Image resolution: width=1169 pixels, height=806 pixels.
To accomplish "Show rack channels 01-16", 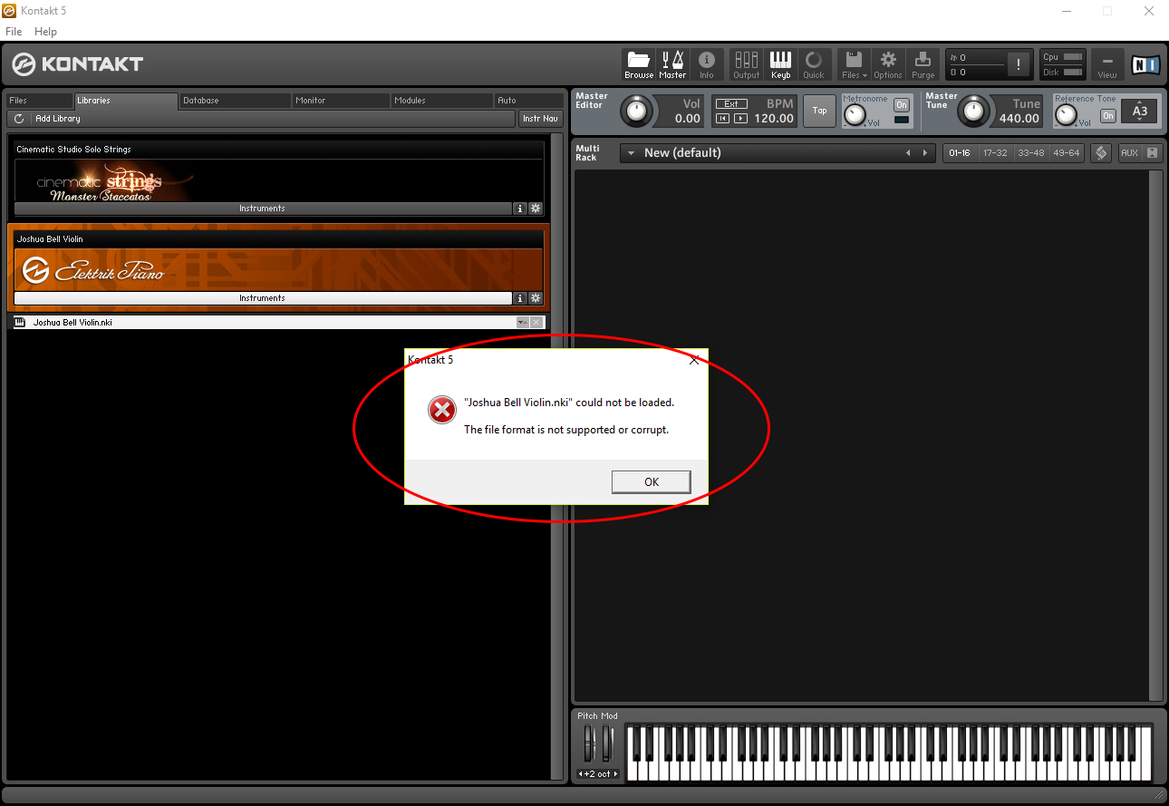I will (x=959, y=153).
